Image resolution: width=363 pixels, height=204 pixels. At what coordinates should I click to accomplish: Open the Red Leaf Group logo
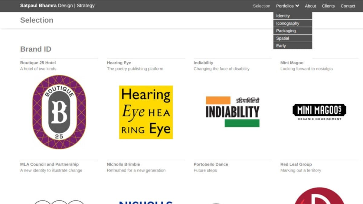(x=319, y=196)
